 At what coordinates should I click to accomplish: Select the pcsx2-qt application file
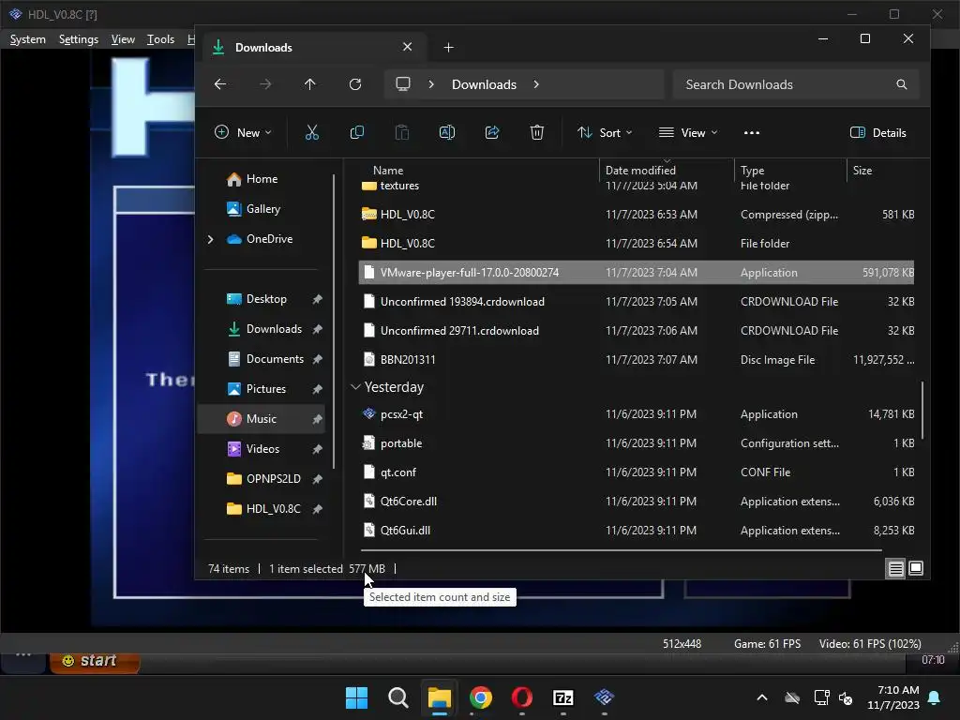tap(637, 414)
